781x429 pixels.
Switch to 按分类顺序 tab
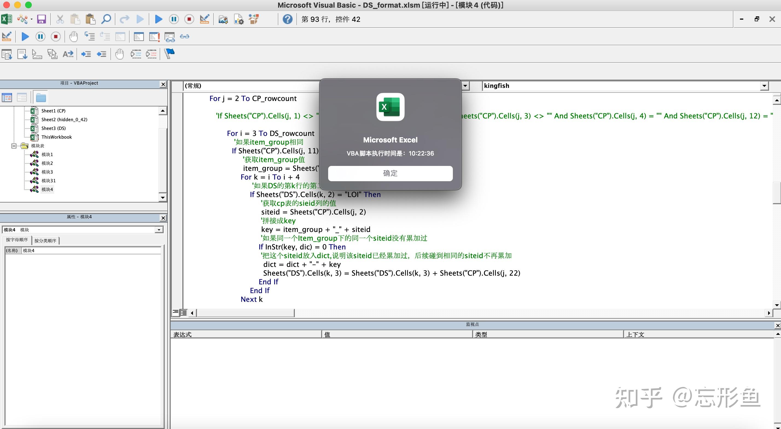45,241
